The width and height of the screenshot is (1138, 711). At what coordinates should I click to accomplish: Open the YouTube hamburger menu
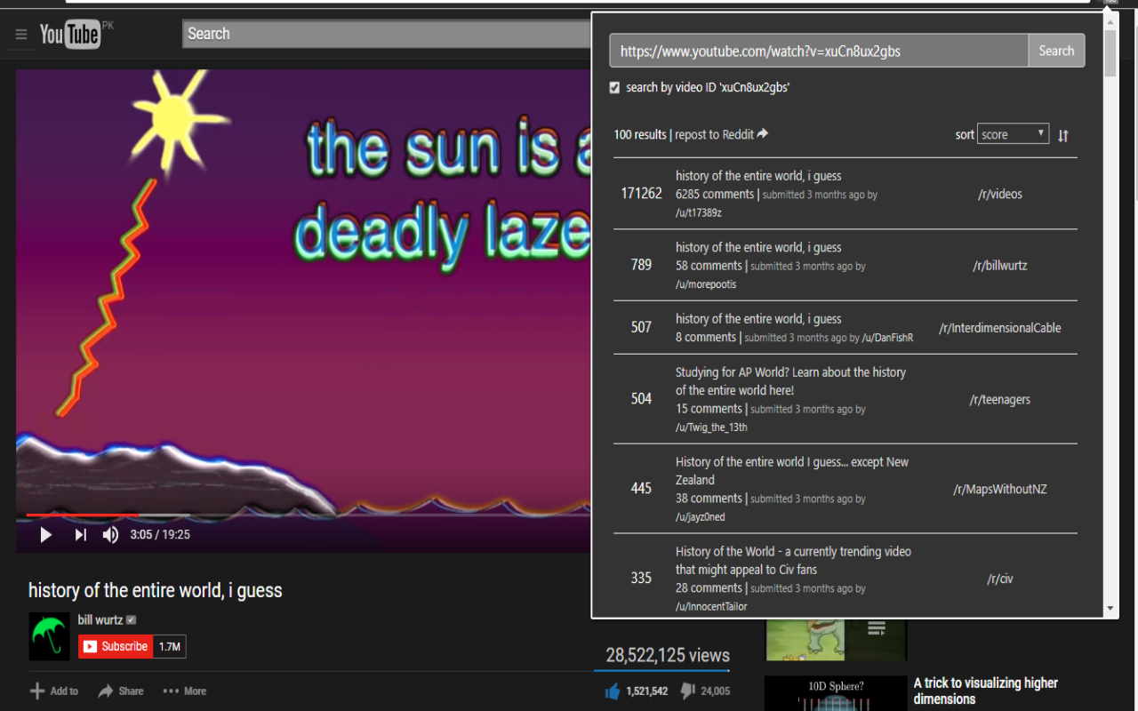(x=21, y=35)
